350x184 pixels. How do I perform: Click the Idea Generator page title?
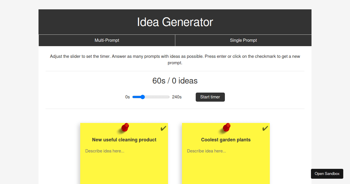point(175,22)
